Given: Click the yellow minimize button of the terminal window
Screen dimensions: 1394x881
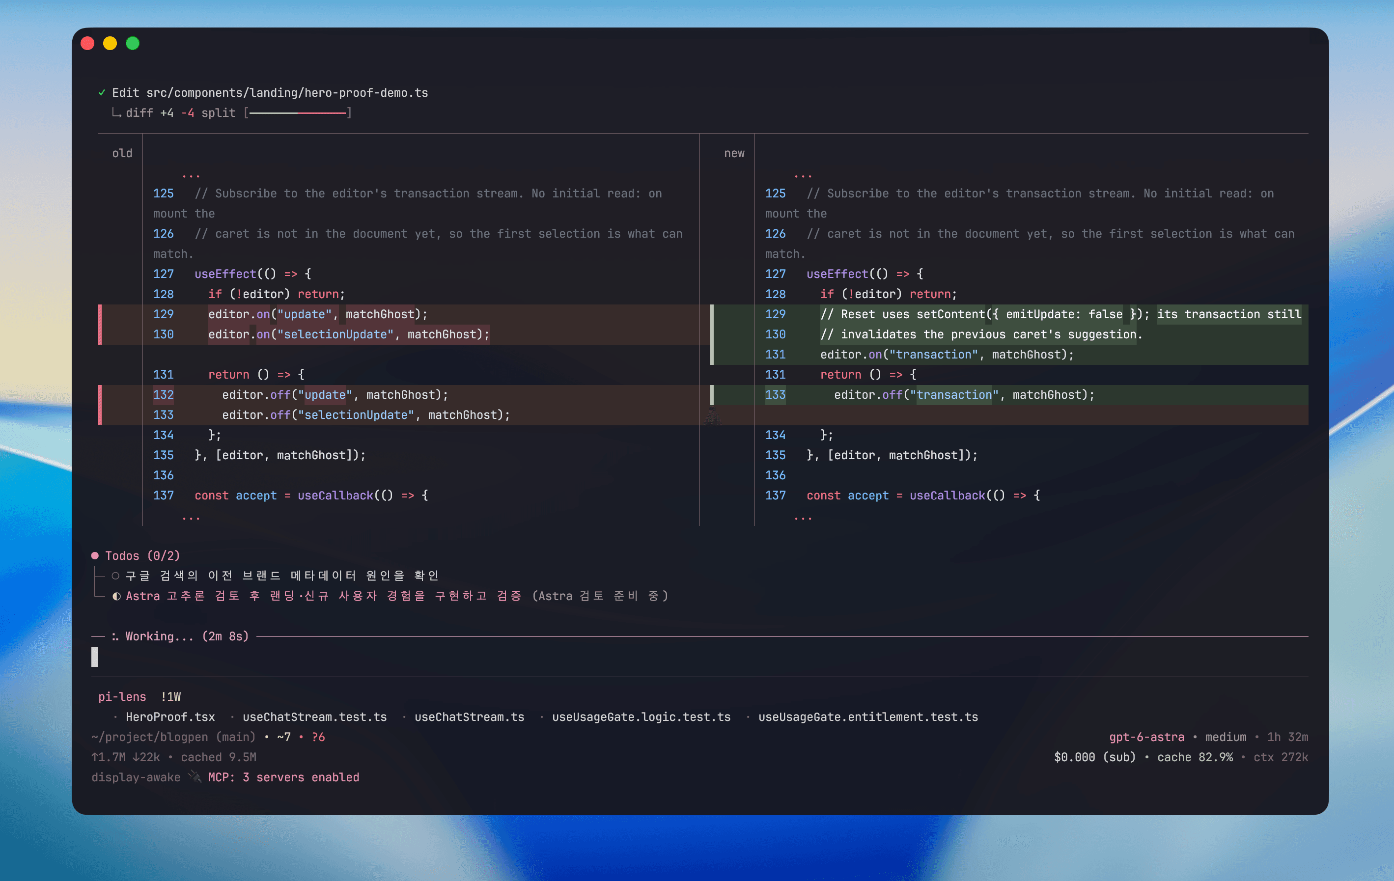Looking at the screenshot, I should pyautogui.click(x=110, y=43).
